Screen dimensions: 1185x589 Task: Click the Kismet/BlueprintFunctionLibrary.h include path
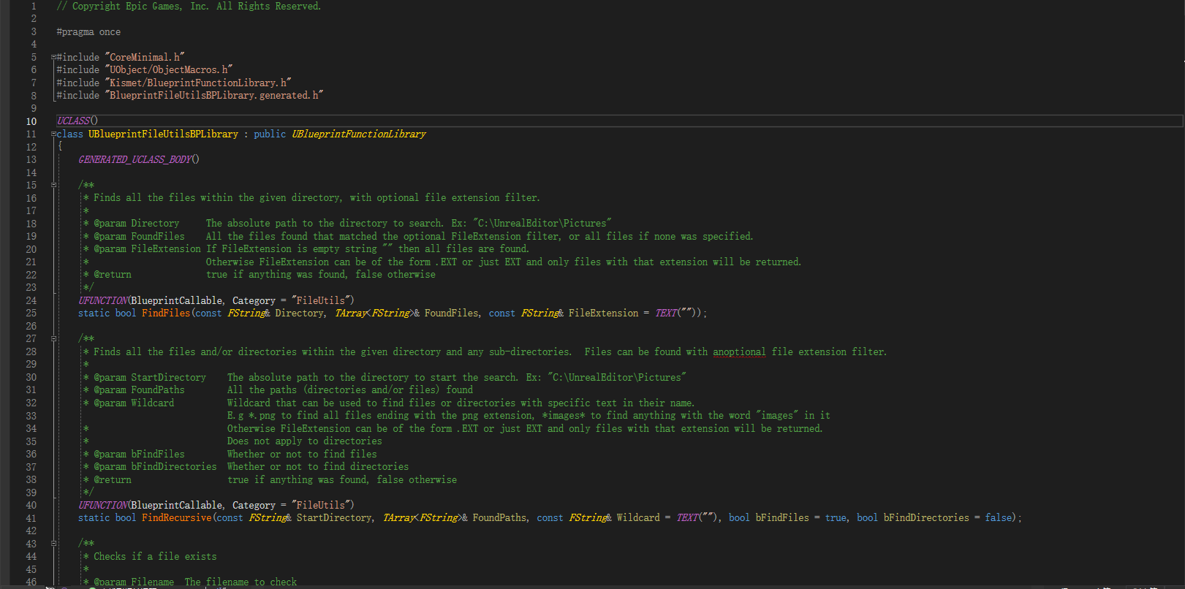(x=198, y=83)
